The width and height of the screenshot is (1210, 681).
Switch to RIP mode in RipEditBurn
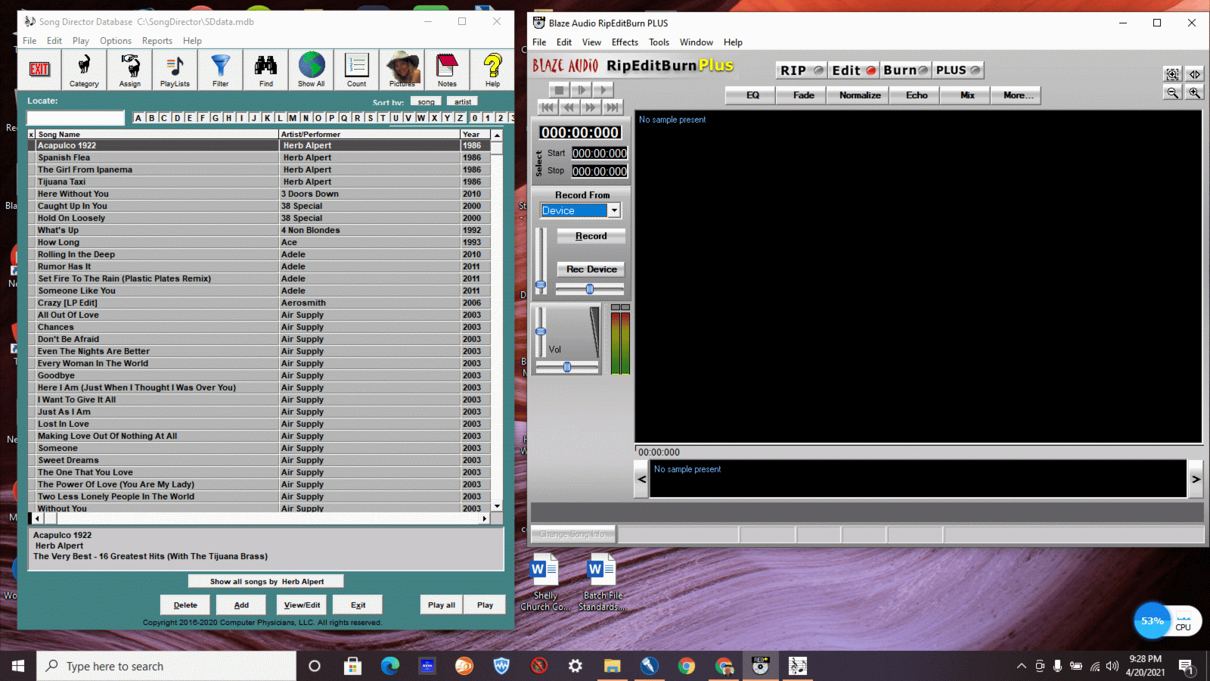pyautogui.click(x=802, y=70)
